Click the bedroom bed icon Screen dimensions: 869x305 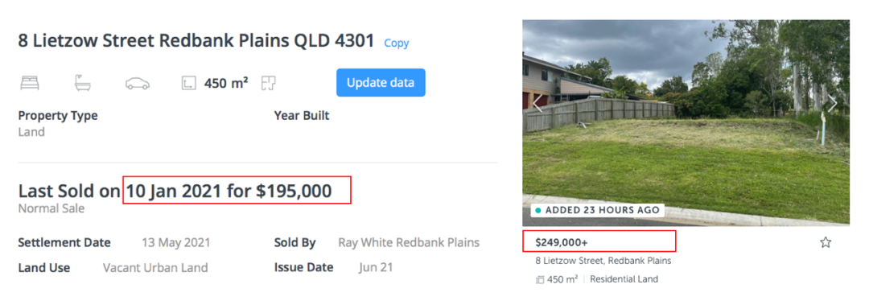(30, 83)
